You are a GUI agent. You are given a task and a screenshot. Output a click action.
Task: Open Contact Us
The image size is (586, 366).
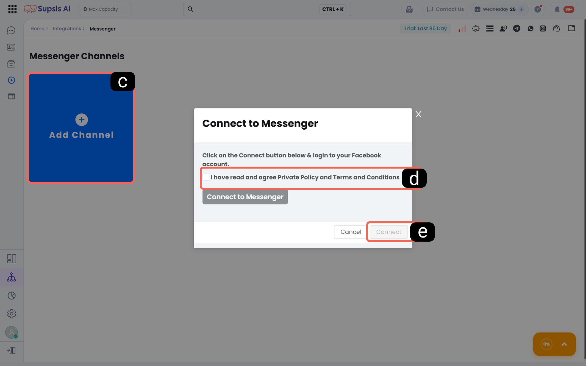(445, 9)
